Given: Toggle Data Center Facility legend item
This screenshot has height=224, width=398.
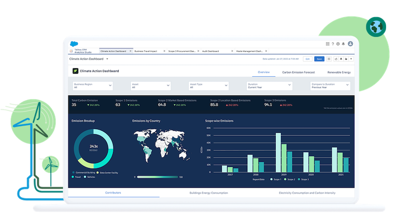Looking at the screenshot, I should pos(107,173).
